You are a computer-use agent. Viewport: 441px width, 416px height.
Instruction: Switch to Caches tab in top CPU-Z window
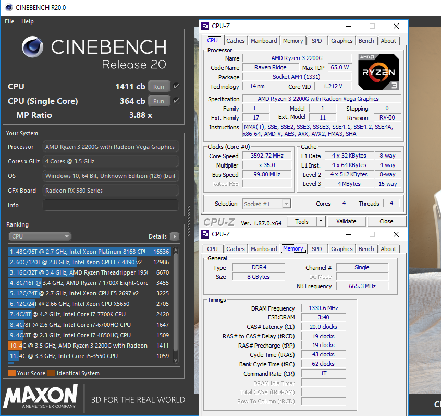236,41
